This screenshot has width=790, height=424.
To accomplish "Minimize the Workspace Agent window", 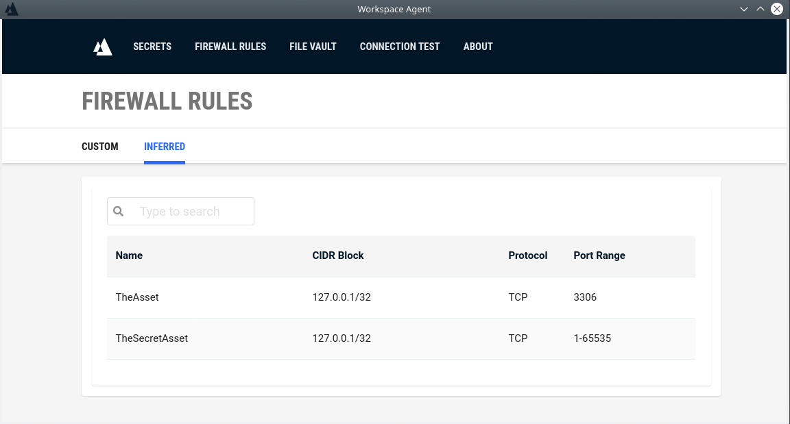I will coord(743,9).
